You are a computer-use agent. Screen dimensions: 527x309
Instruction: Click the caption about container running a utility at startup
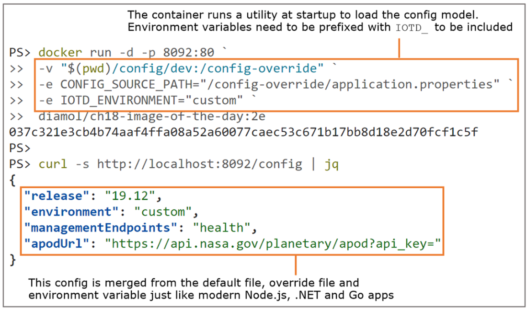coord(303,15)
